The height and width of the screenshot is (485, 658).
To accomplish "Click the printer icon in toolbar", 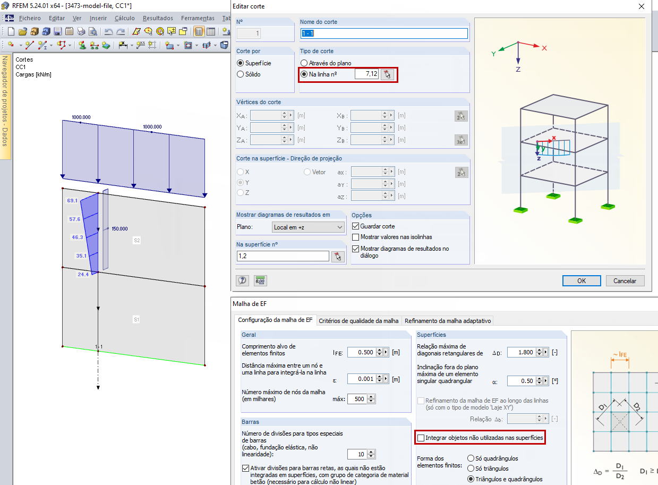I will click(81, 31).
